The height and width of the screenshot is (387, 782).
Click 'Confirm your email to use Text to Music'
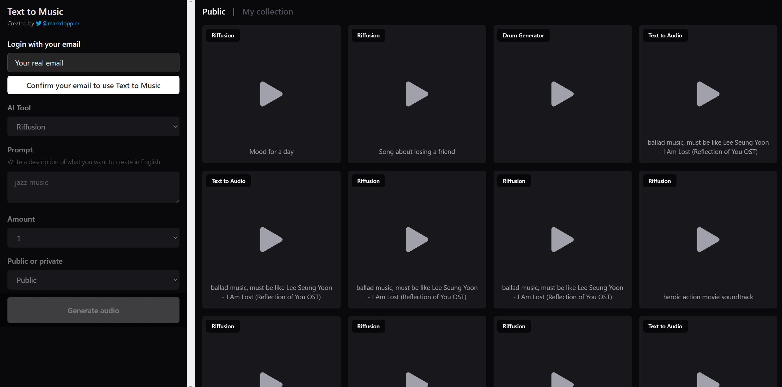coord(93,85)
